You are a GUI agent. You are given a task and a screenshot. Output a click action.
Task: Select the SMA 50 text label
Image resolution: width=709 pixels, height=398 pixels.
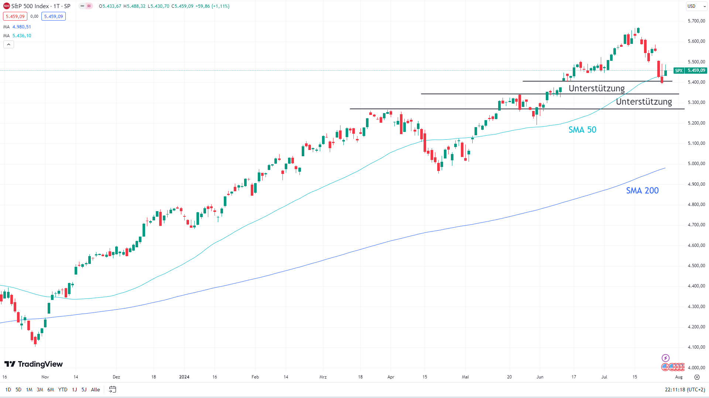pyautogui.click(x=582, y=130)
